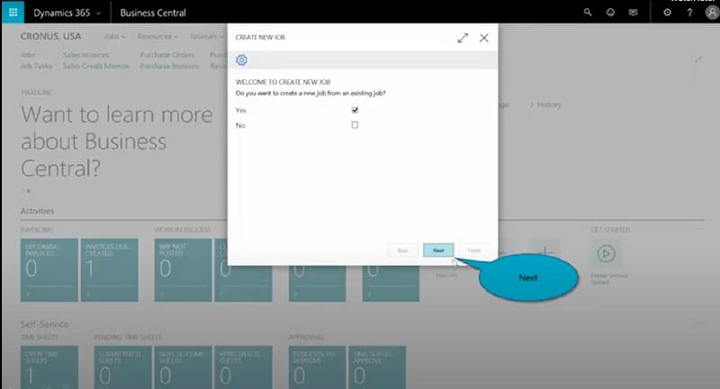720x389 pixels.
Task: Open the Submitted Time Sheets tile
Action: [122, 367]
